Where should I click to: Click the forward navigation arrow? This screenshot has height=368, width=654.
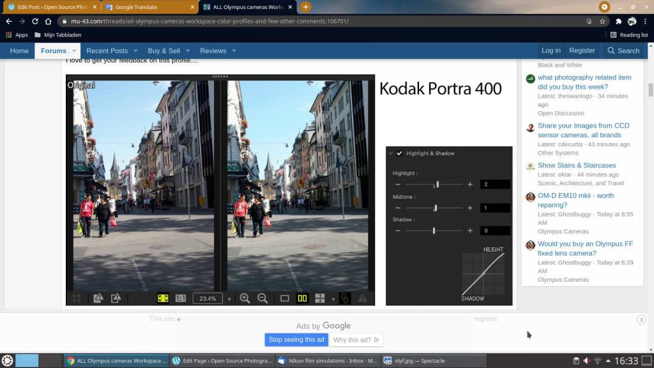point(22,21)
